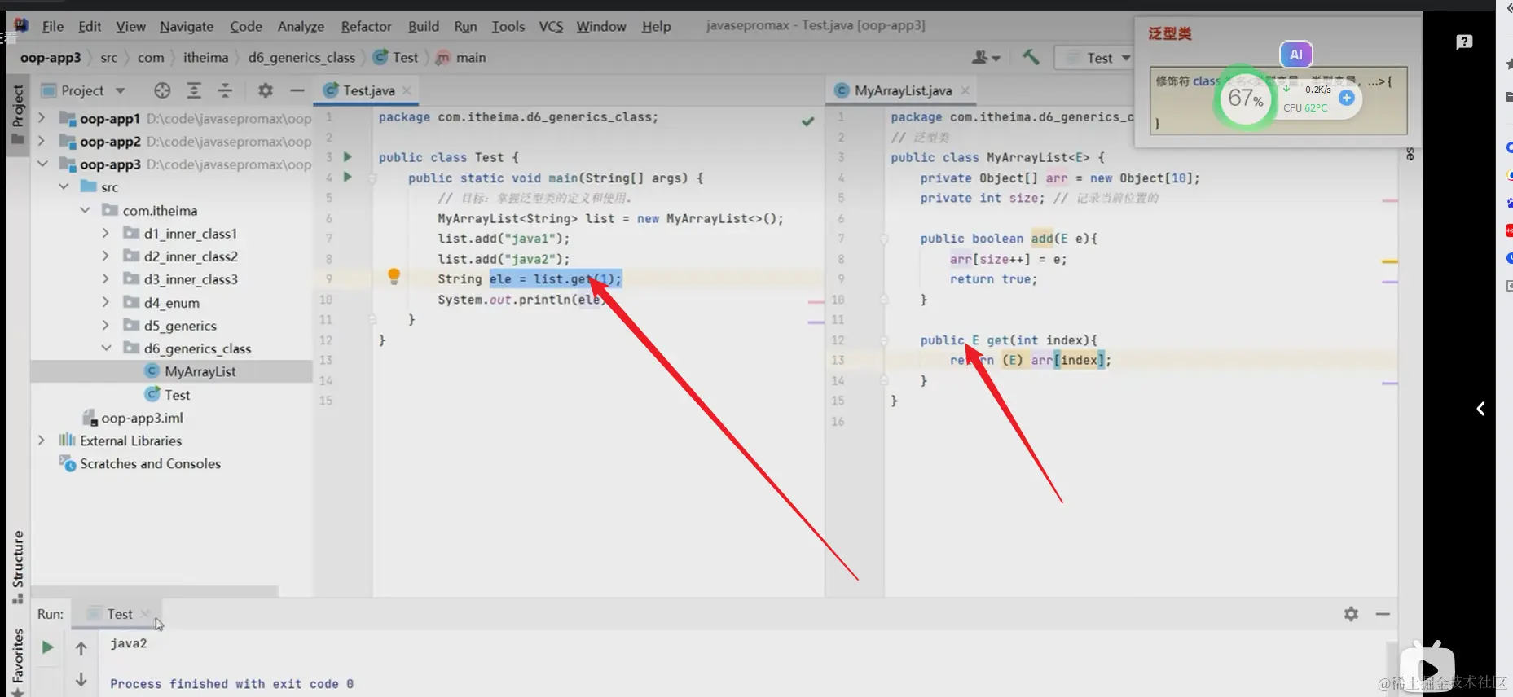Hide the Project panel with minus icon

297,90
